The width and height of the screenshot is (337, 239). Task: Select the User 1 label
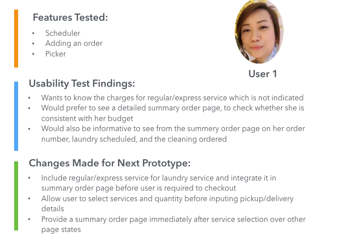(x=262, y=74)
